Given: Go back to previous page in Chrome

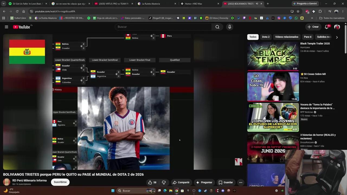Looking at the screenshot, I should (x=4, y=11).
